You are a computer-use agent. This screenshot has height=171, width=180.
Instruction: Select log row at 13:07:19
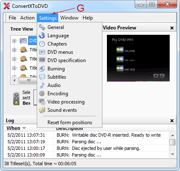tap(86, 142)
